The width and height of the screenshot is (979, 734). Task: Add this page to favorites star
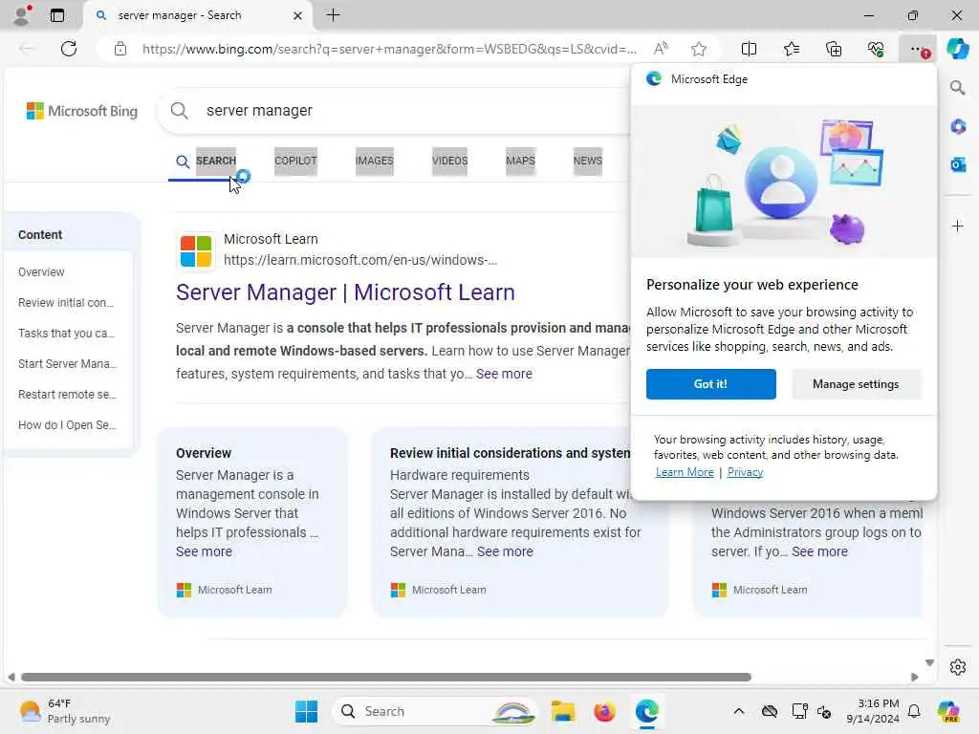699,49
